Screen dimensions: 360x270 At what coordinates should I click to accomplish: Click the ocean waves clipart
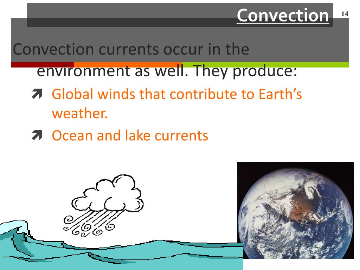tap(122, 245)
